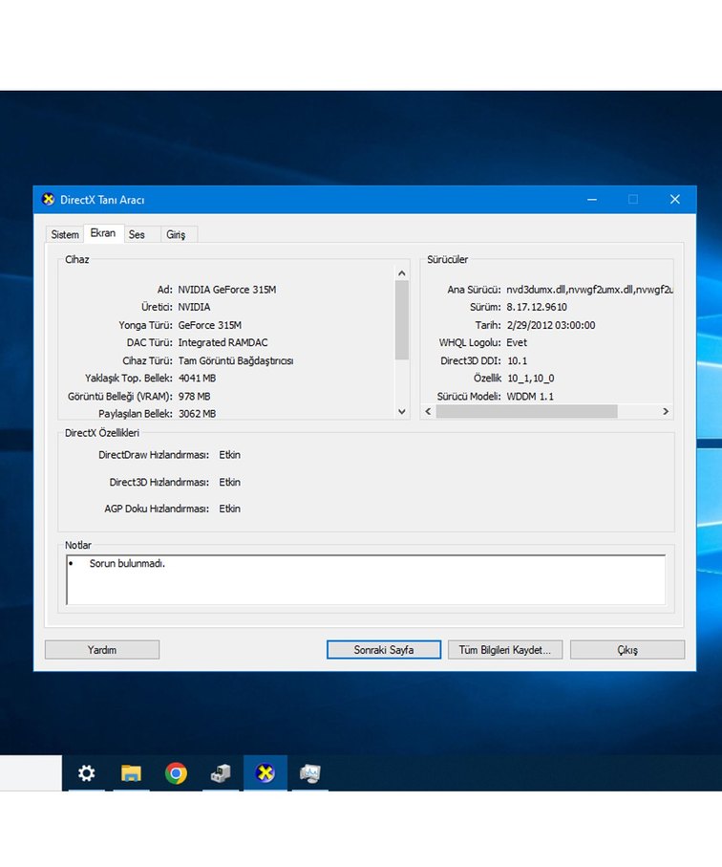Click WHQL Logolu value Evet

(517, 342)
